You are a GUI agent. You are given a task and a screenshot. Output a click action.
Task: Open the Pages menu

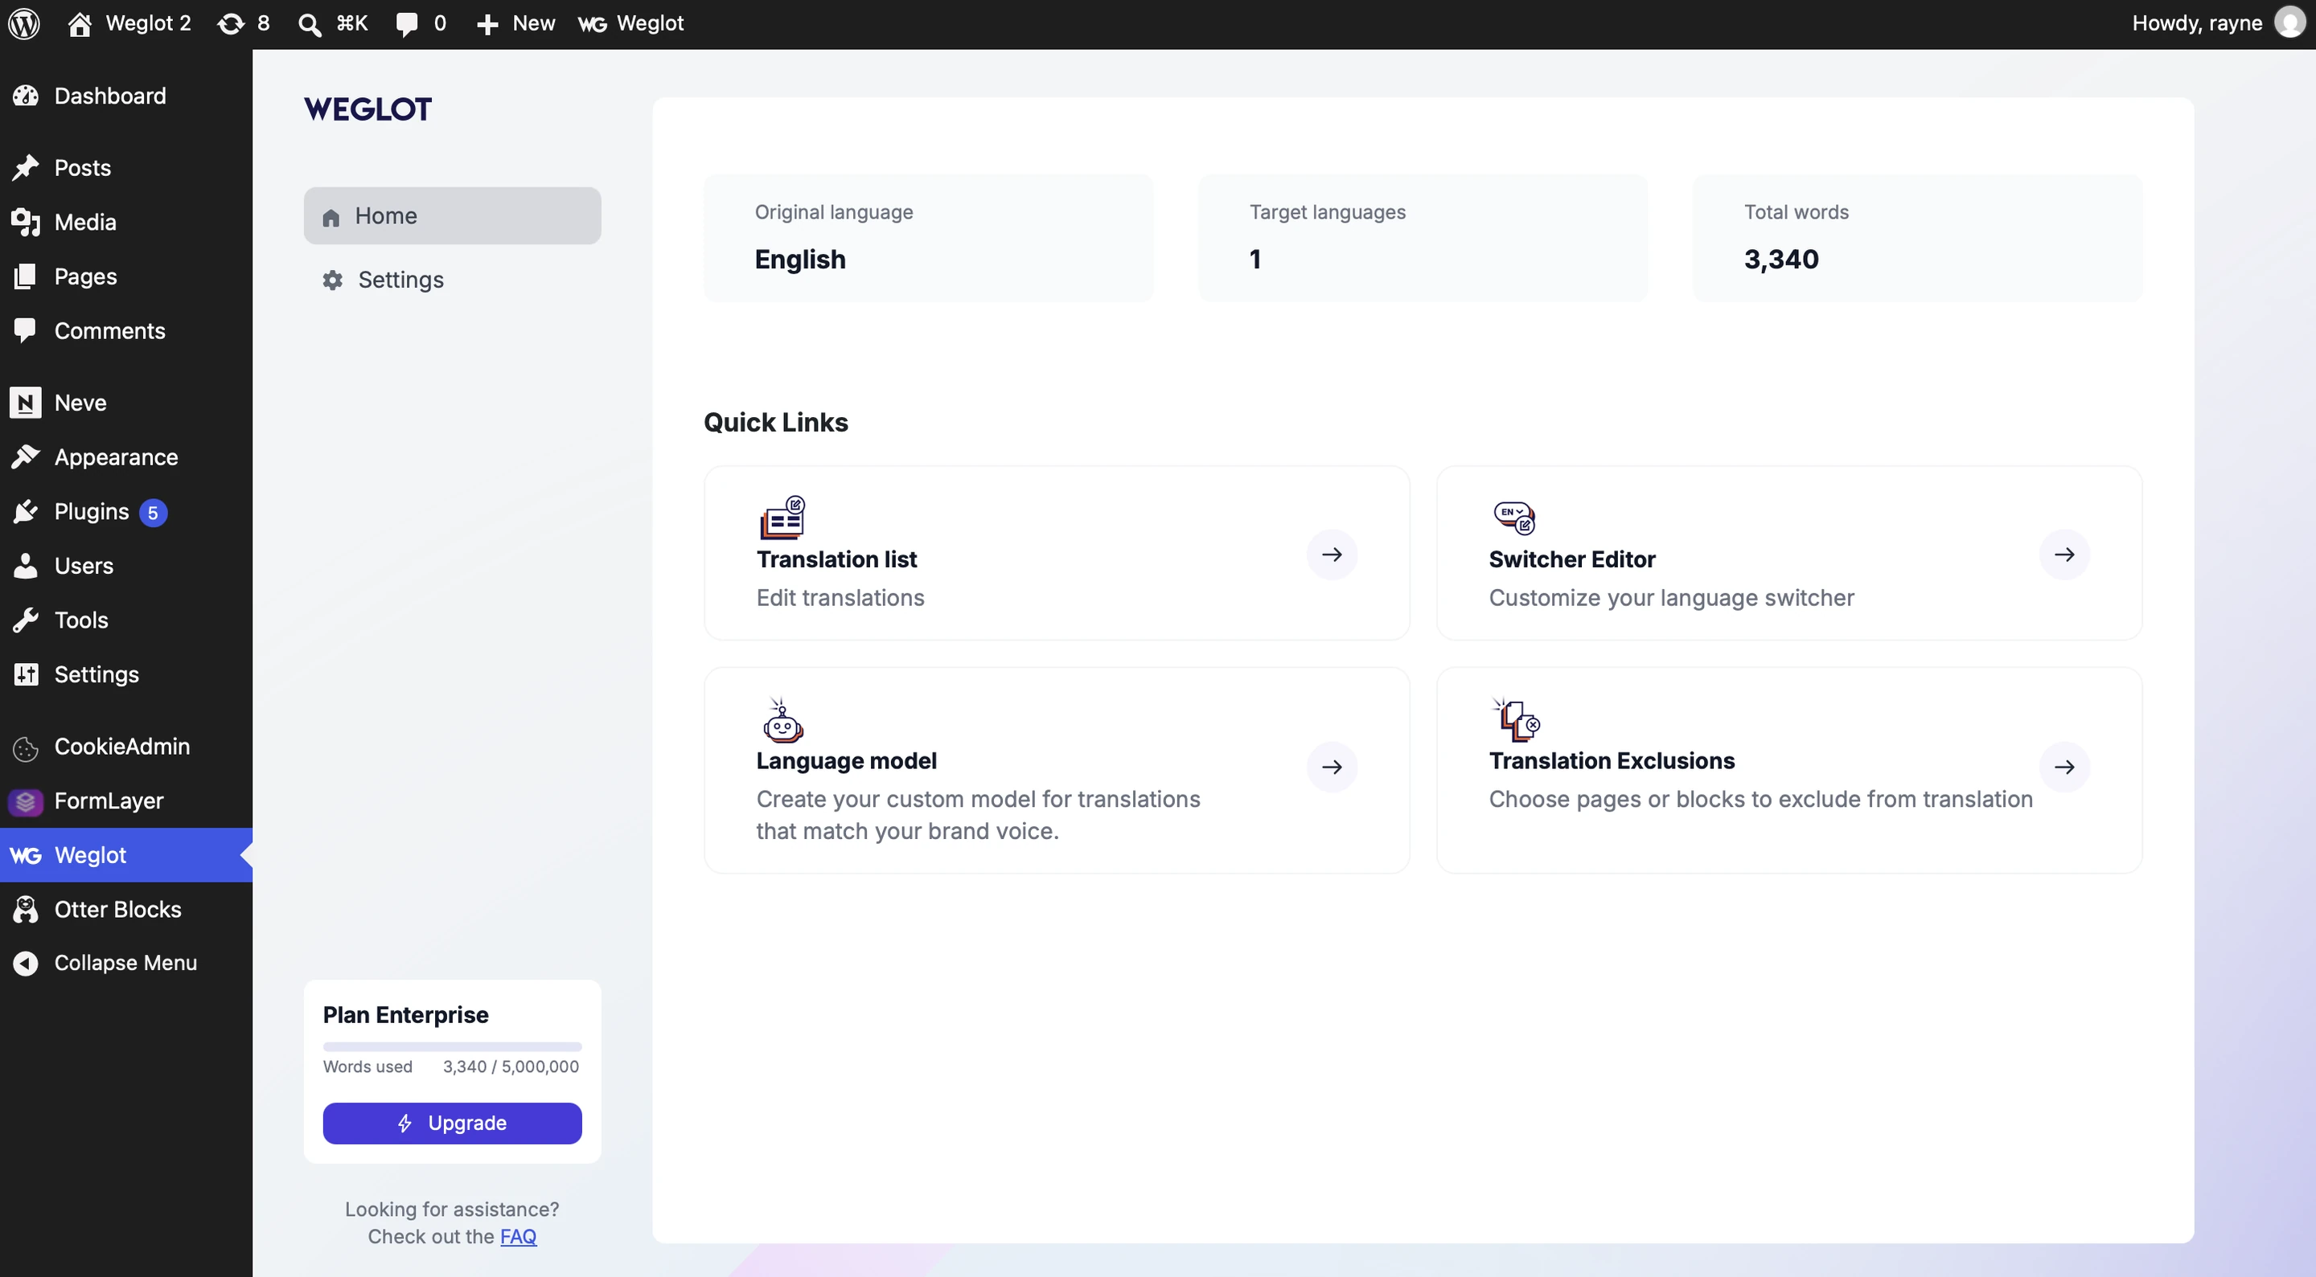pyautogui.click(x=126, y=276)
